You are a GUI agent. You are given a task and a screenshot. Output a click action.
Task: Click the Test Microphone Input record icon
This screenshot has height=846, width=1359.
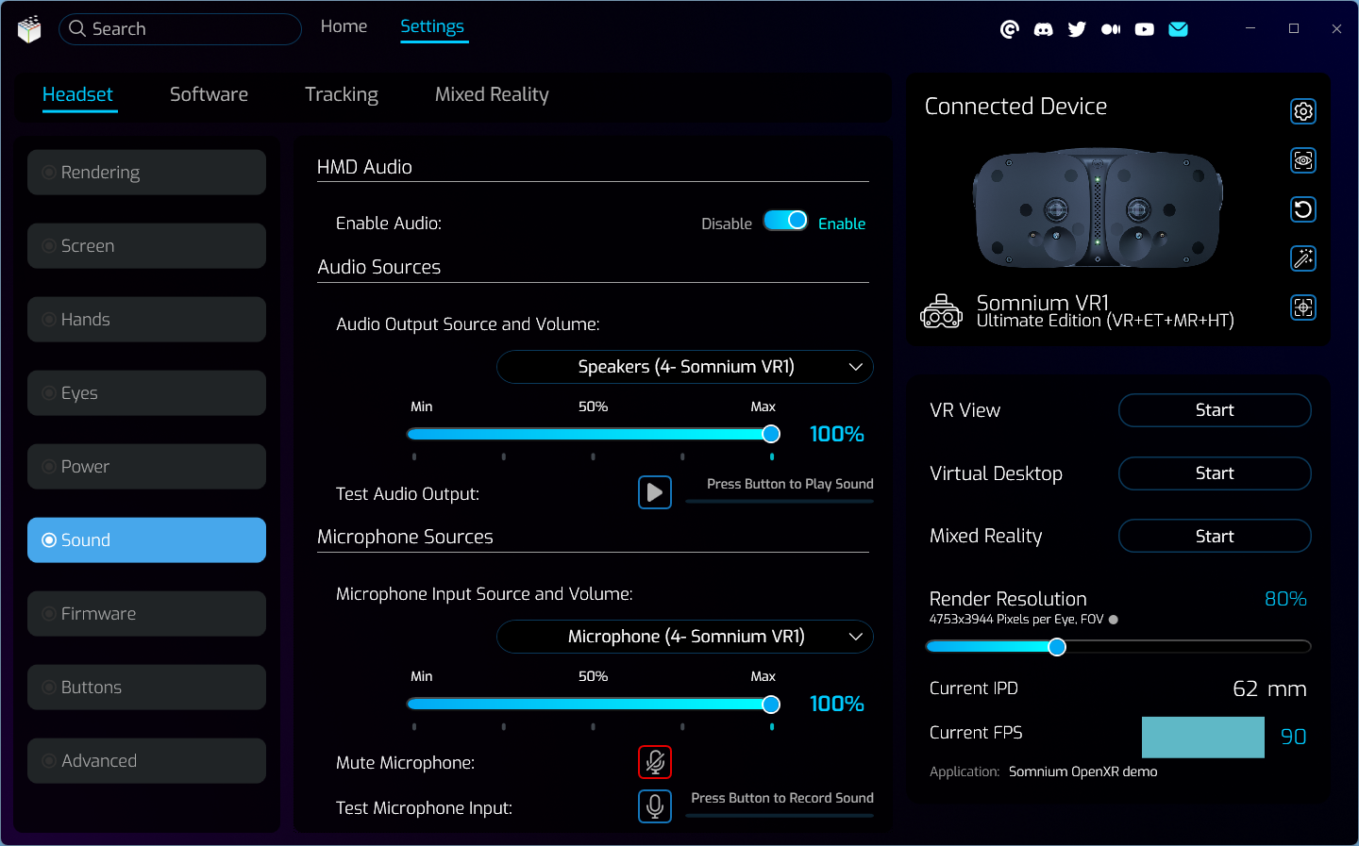[654, 806]
